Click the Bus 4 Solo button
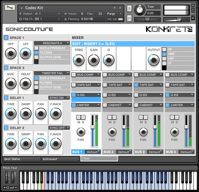199x192 pixels. click(x=177, y=117)
